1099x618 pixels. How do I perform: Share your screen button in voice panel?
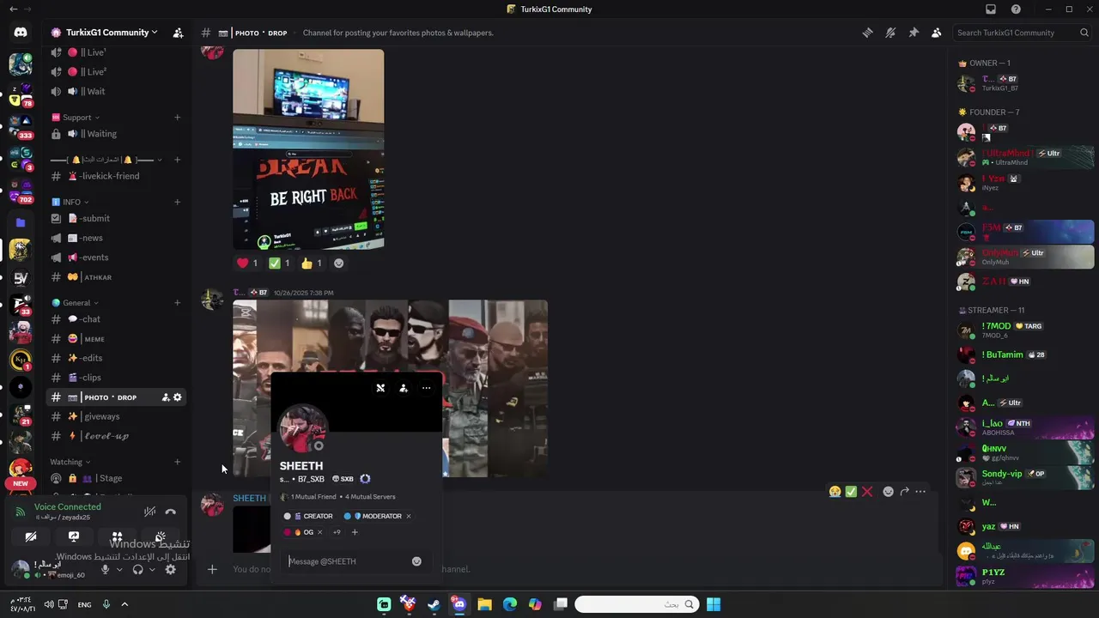74,536
